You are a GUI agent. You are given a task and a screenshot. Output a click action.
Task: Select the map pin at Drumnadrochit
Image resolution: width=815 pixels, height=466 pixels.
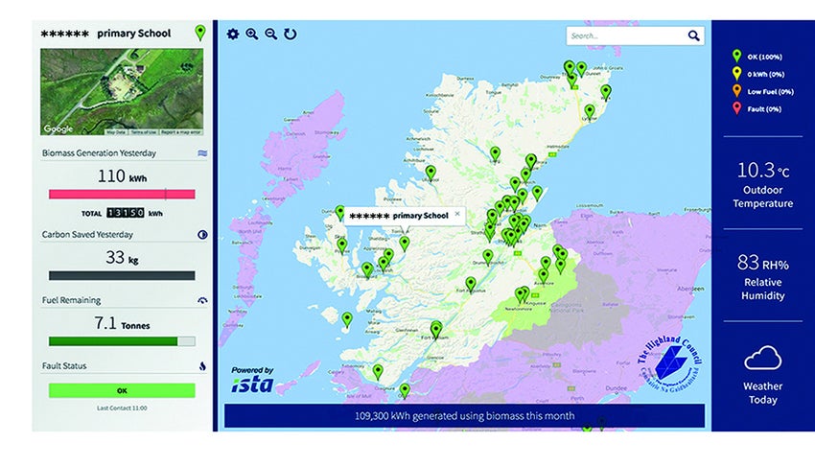click(x=487, y=257)
